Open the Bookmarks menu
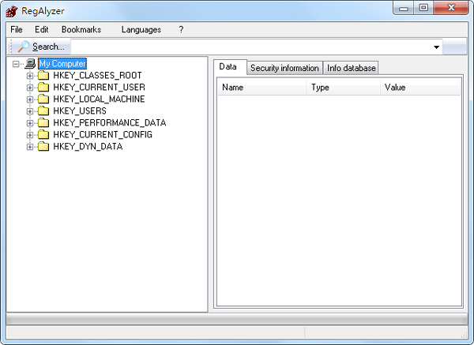This screenshot has width=474, height=345. coord(81,30)
